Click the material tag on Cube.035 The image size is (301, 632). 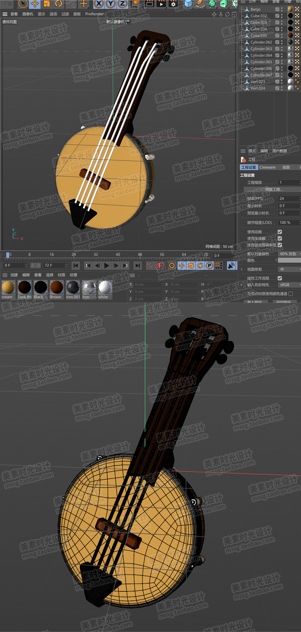290,36
